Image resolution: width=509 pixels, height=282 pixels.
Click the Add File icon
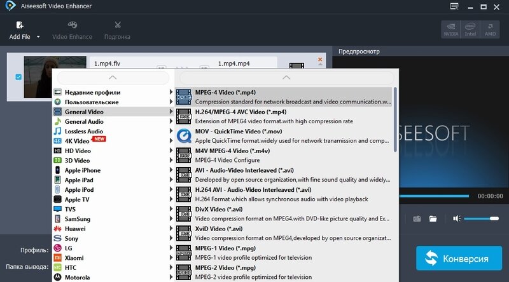20,25
